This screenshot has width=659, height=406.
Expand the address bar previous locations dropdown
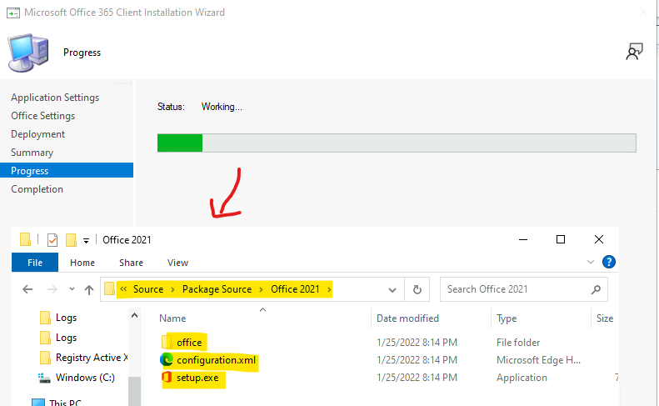[392, 290]
